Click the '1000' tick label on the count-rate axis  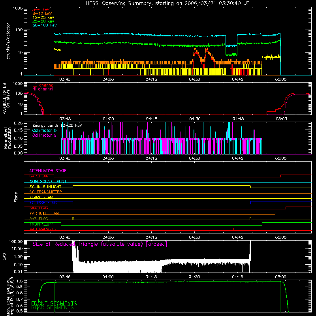[x=18, y=8]
